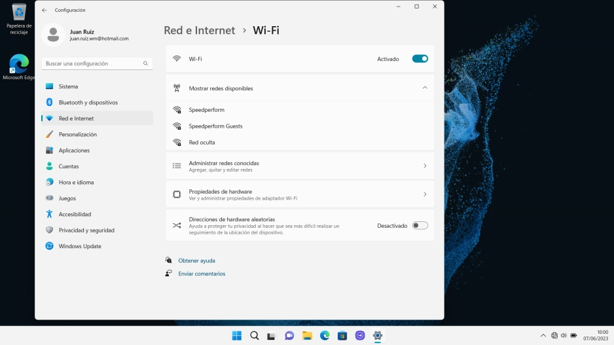Select Aplicaciones in the sidebar

97,151
